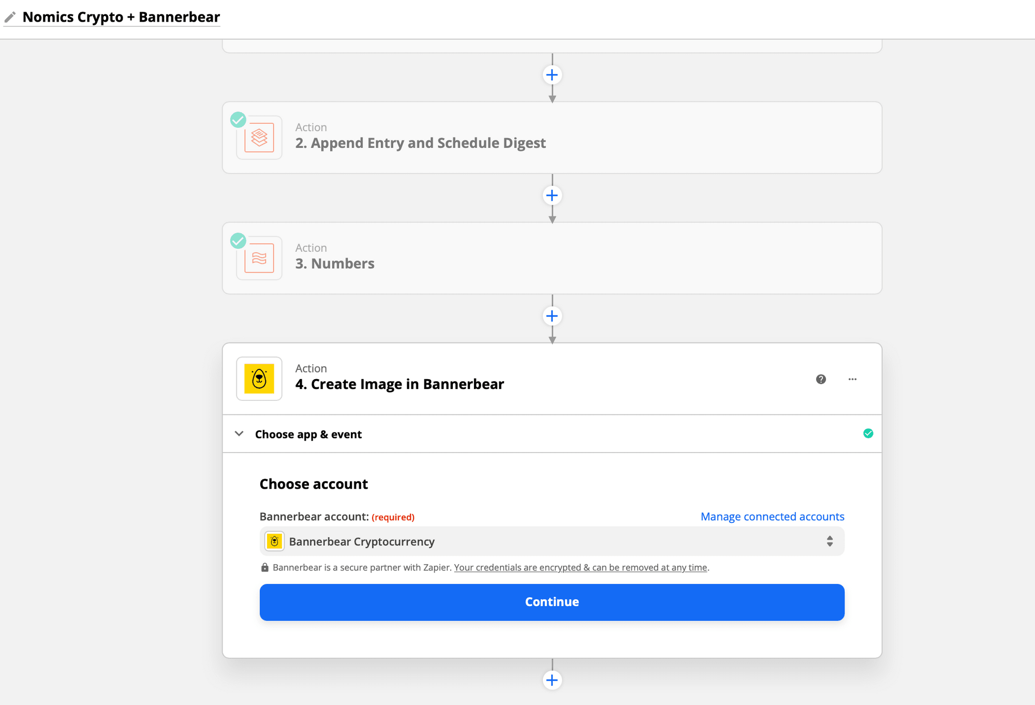Open step 2 Append Entry and Schedule Digest
The height and width of the screenshot is (705, 1035).
[420, 143]
